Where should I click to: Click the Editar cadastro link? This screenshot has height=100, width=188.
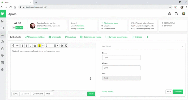42,29
